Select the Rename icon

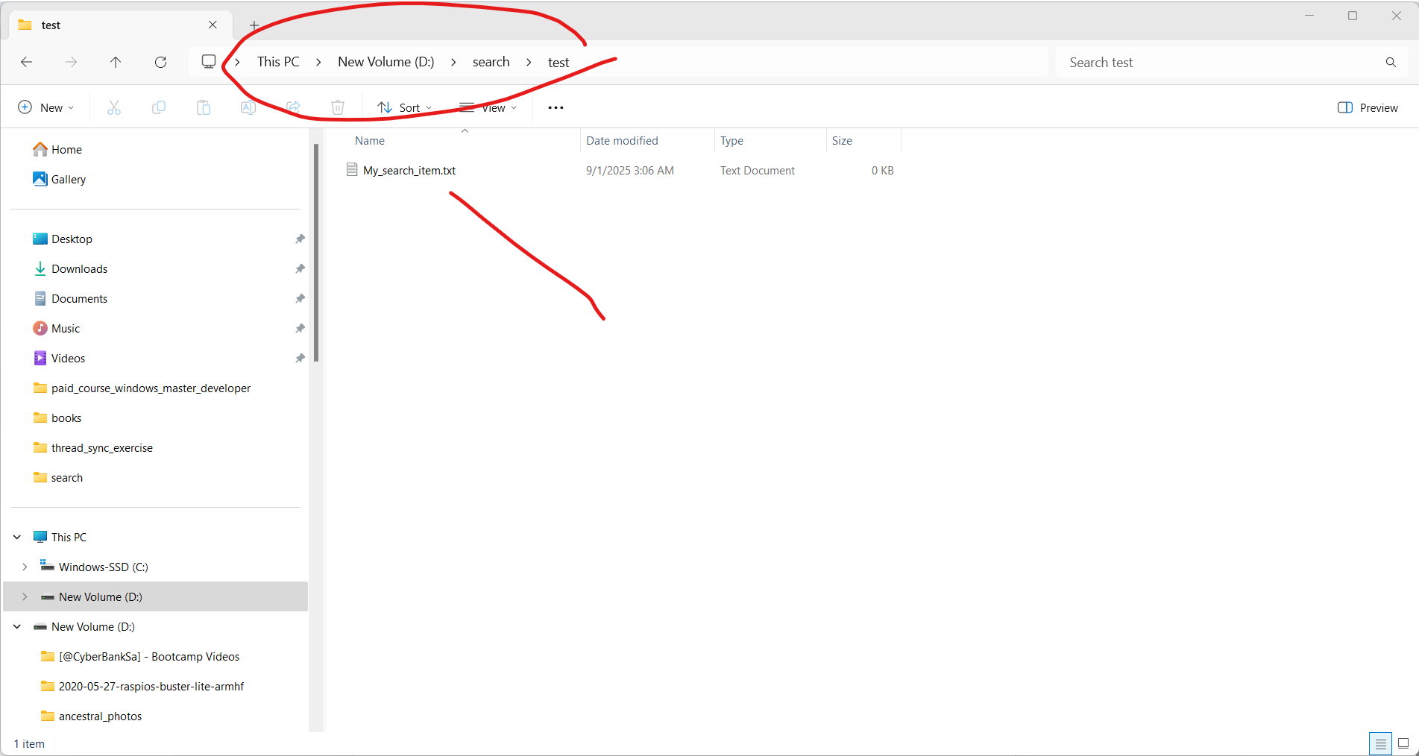(x=248, y=107)
